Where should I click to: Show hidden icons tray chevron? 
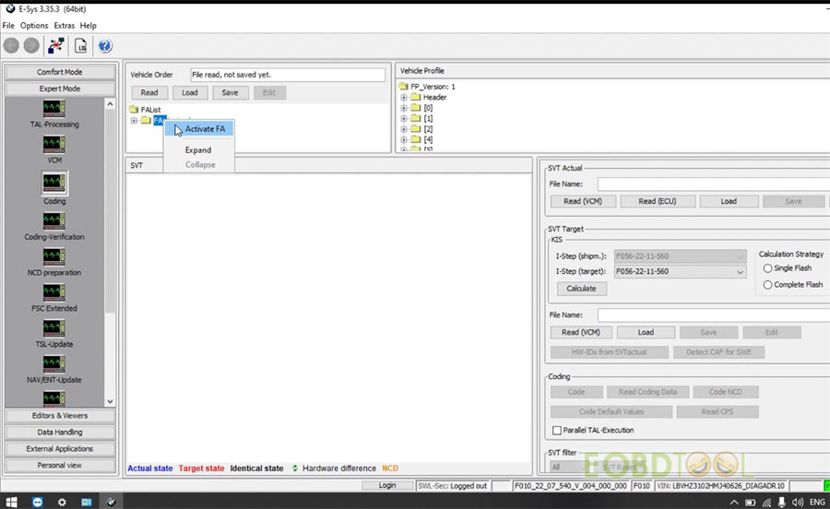point(734,503)
